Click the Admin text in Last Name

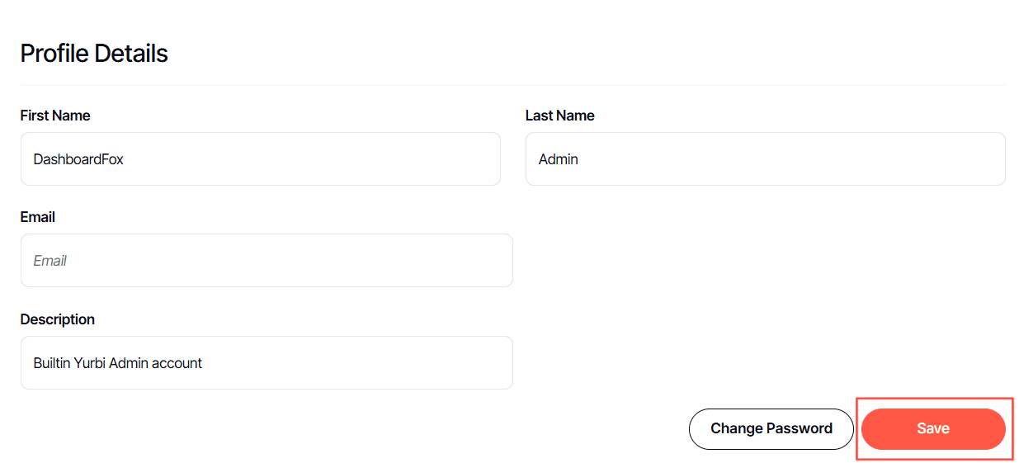pyautogui.click(x=559, y=159)
